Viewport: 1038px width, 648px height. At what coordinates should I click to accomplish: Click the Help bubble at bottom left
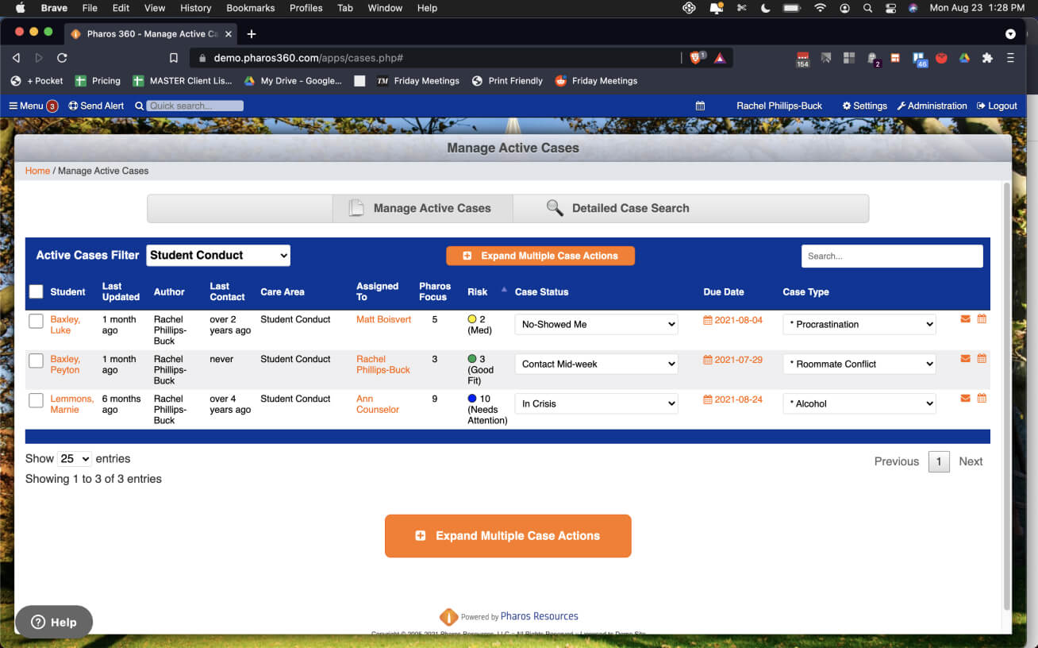pos(54,623)
